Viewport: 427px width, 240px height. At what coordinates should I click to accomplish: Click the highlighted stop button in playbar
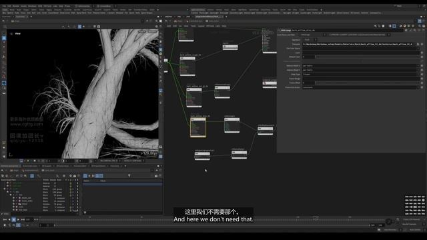pos(13,219)
